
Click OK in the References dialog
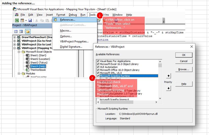point(184,55)
